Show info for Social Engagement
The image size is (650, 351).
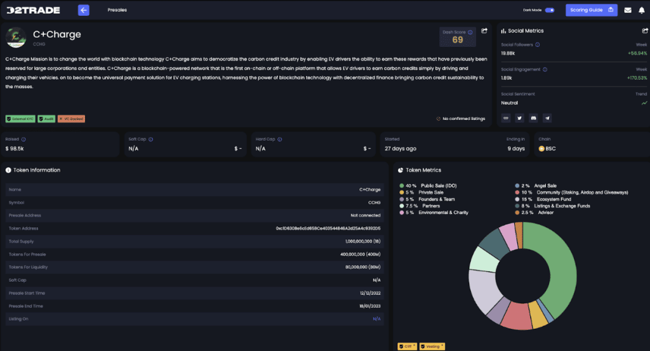click(545, 70)
